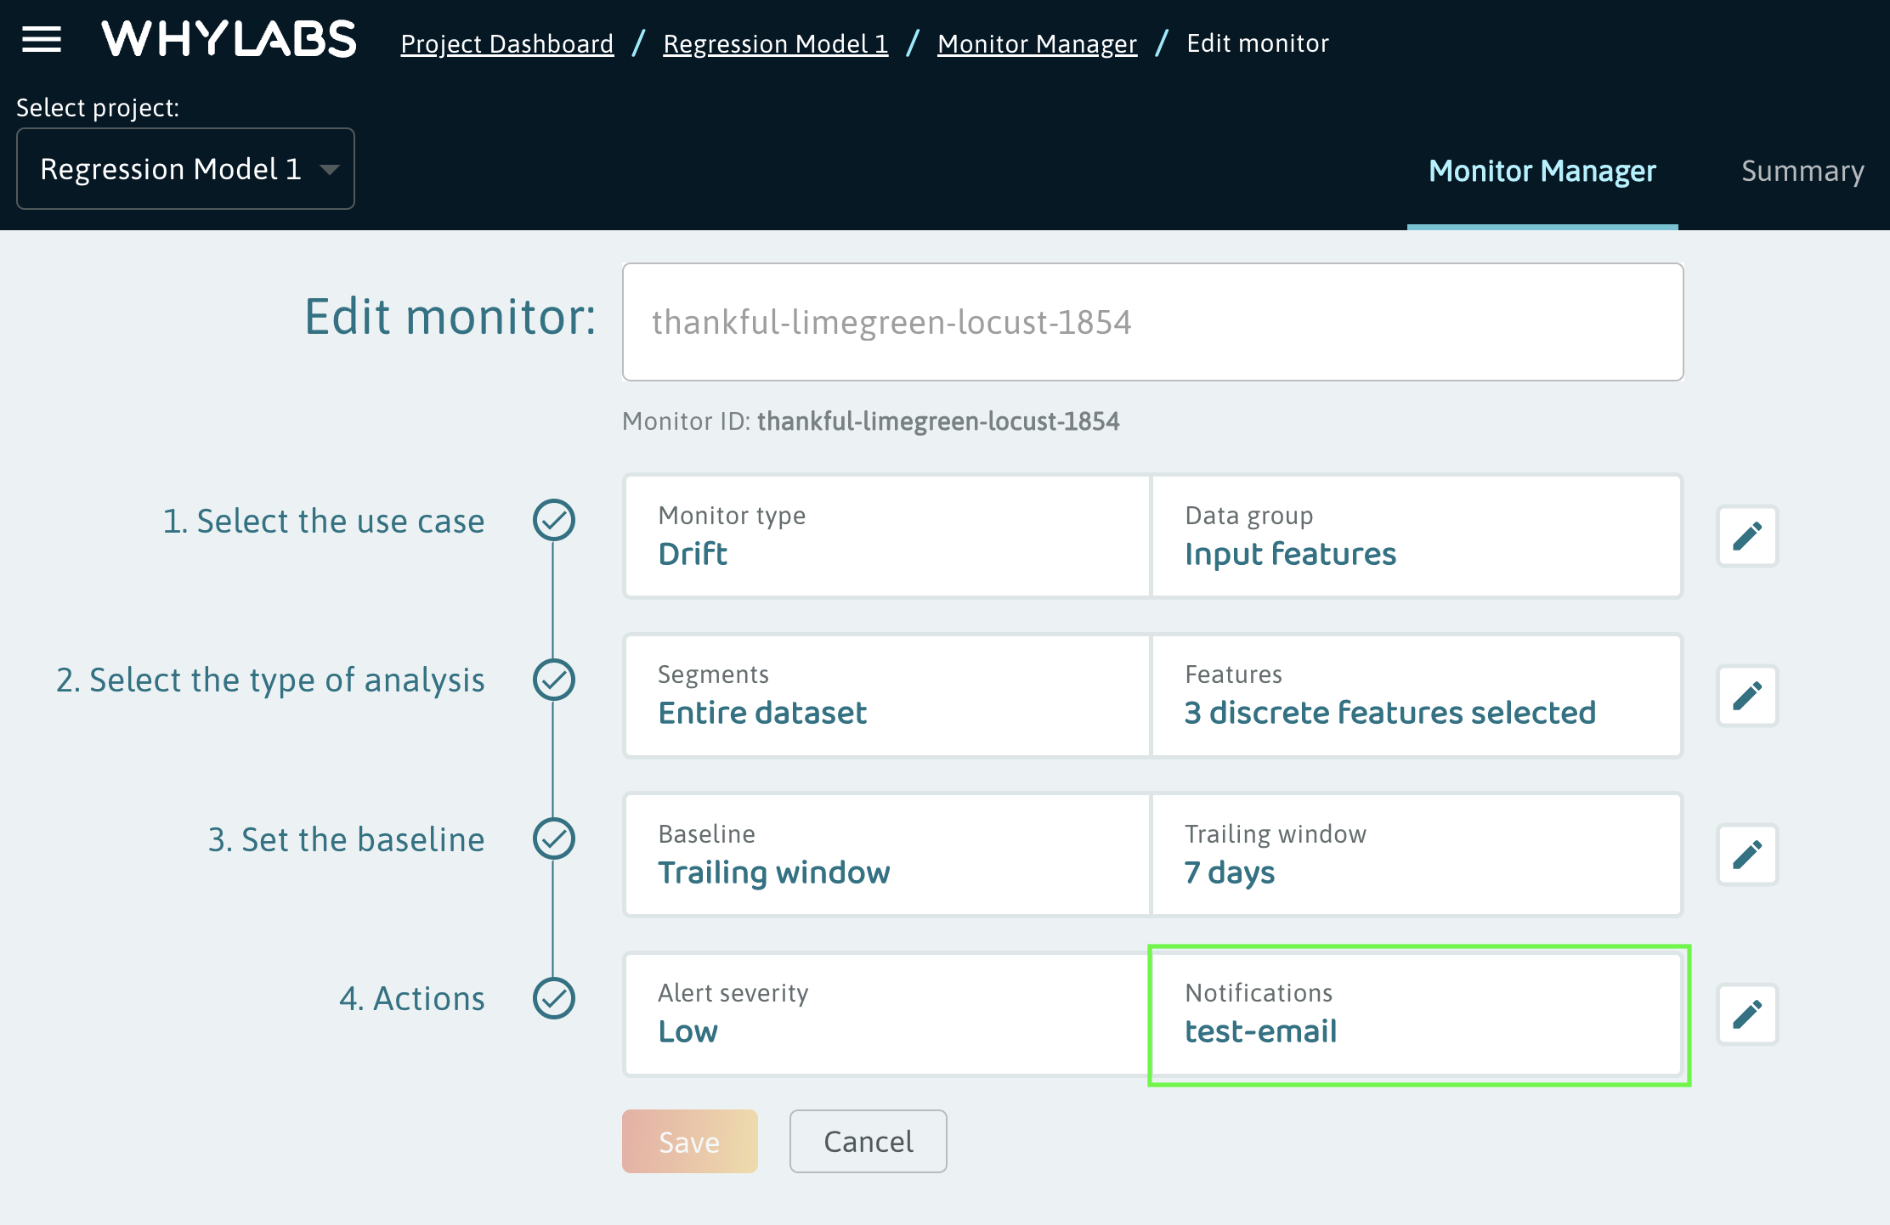The width and height of the screenshot is (1890, 1225).
Task: Edit the use case with pencil icon
Action: point(1747,536)
